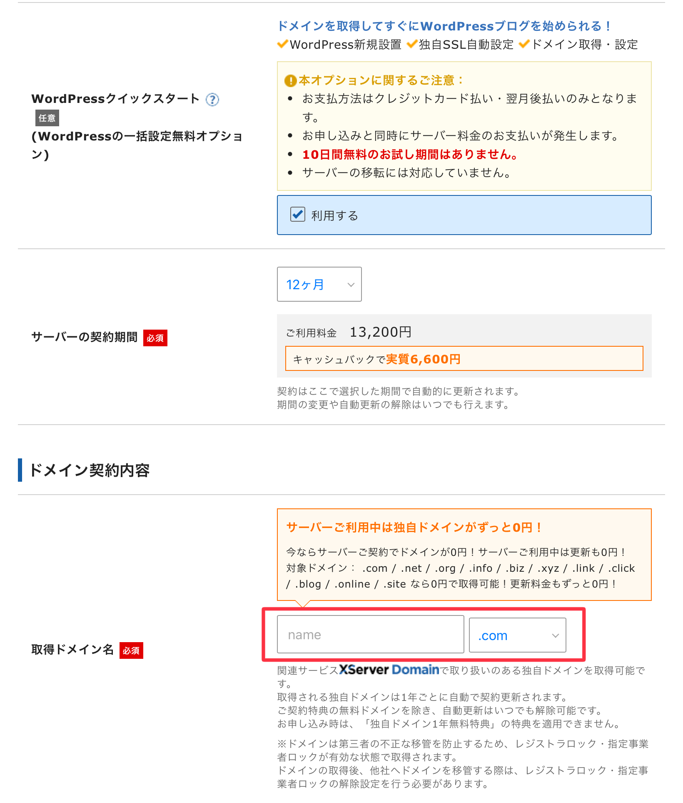Click the checkmark icon before 独自SSL自動設定
This screenshot has height=803, width=683.
click(x=412, y=44)
